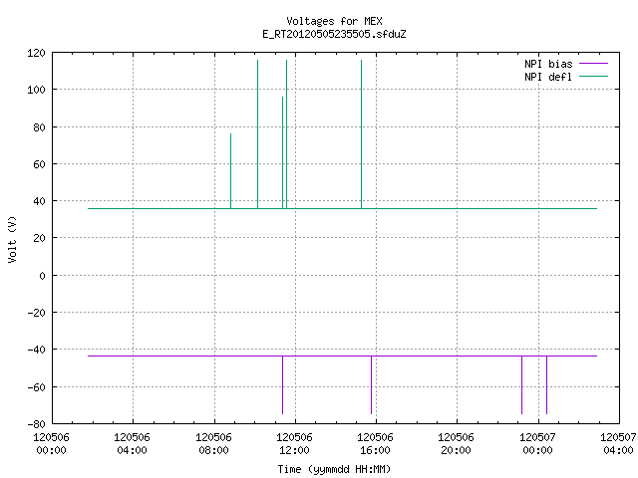
Task: Click the x-axis label 120507 00:00
Action: click(x=537, y=443)
